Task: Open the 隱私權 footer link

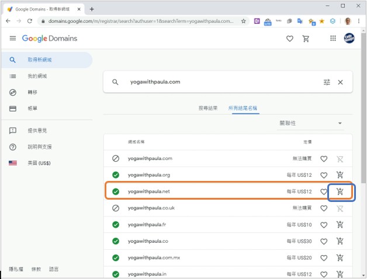Action: tap(16, 269)
